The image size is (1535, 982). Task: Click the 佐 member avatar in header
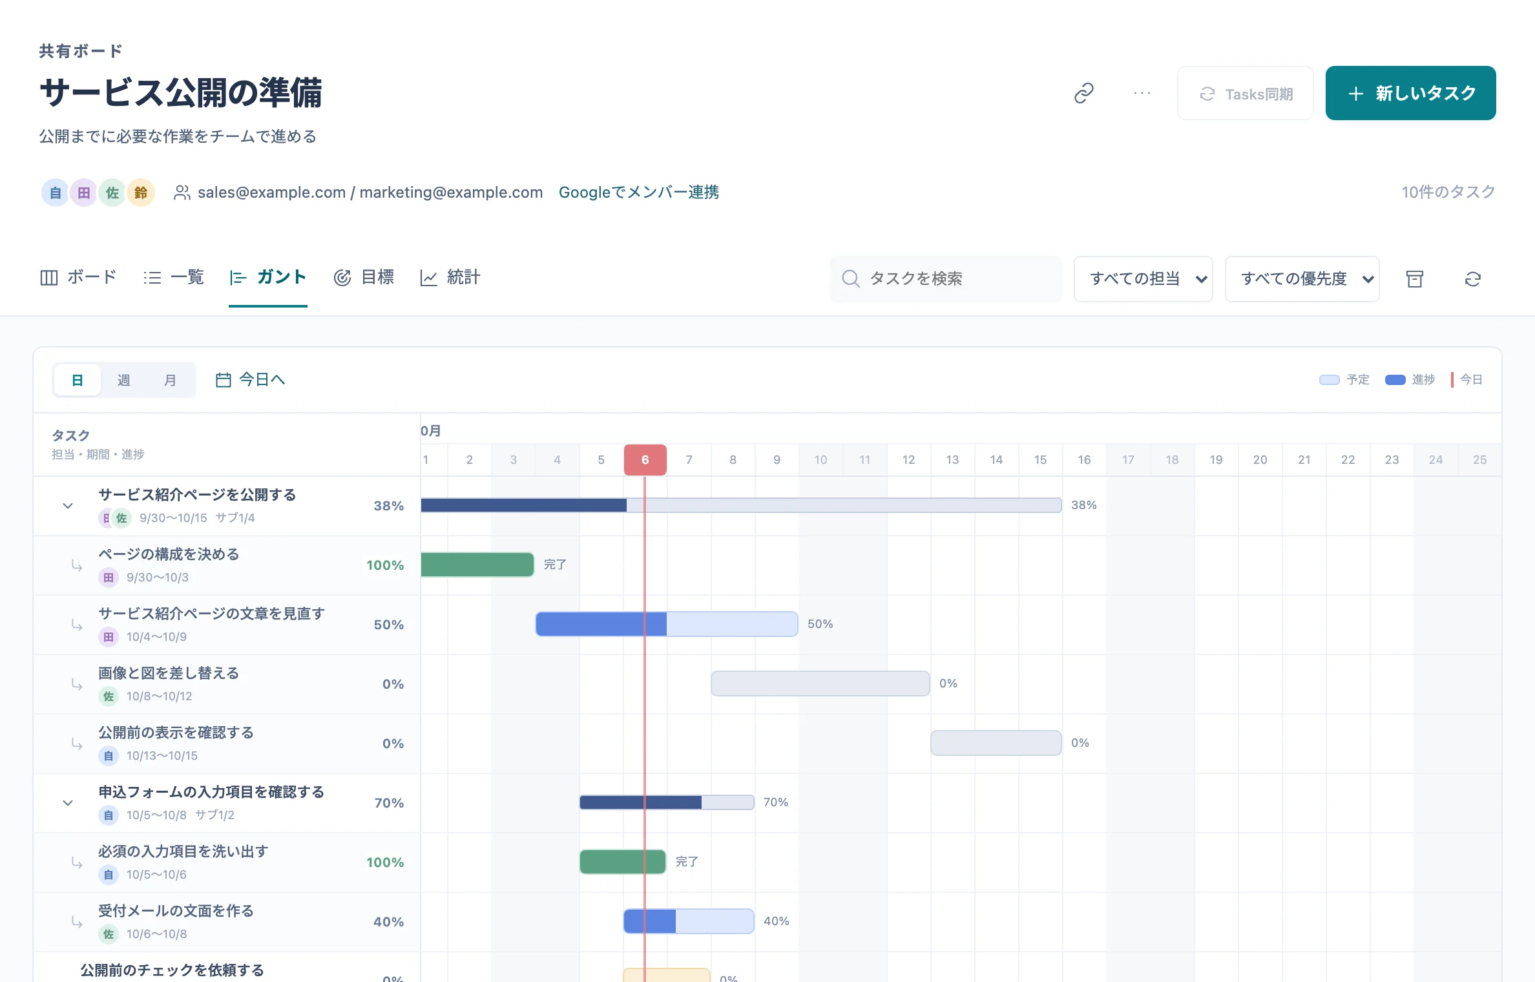(112, 193)
